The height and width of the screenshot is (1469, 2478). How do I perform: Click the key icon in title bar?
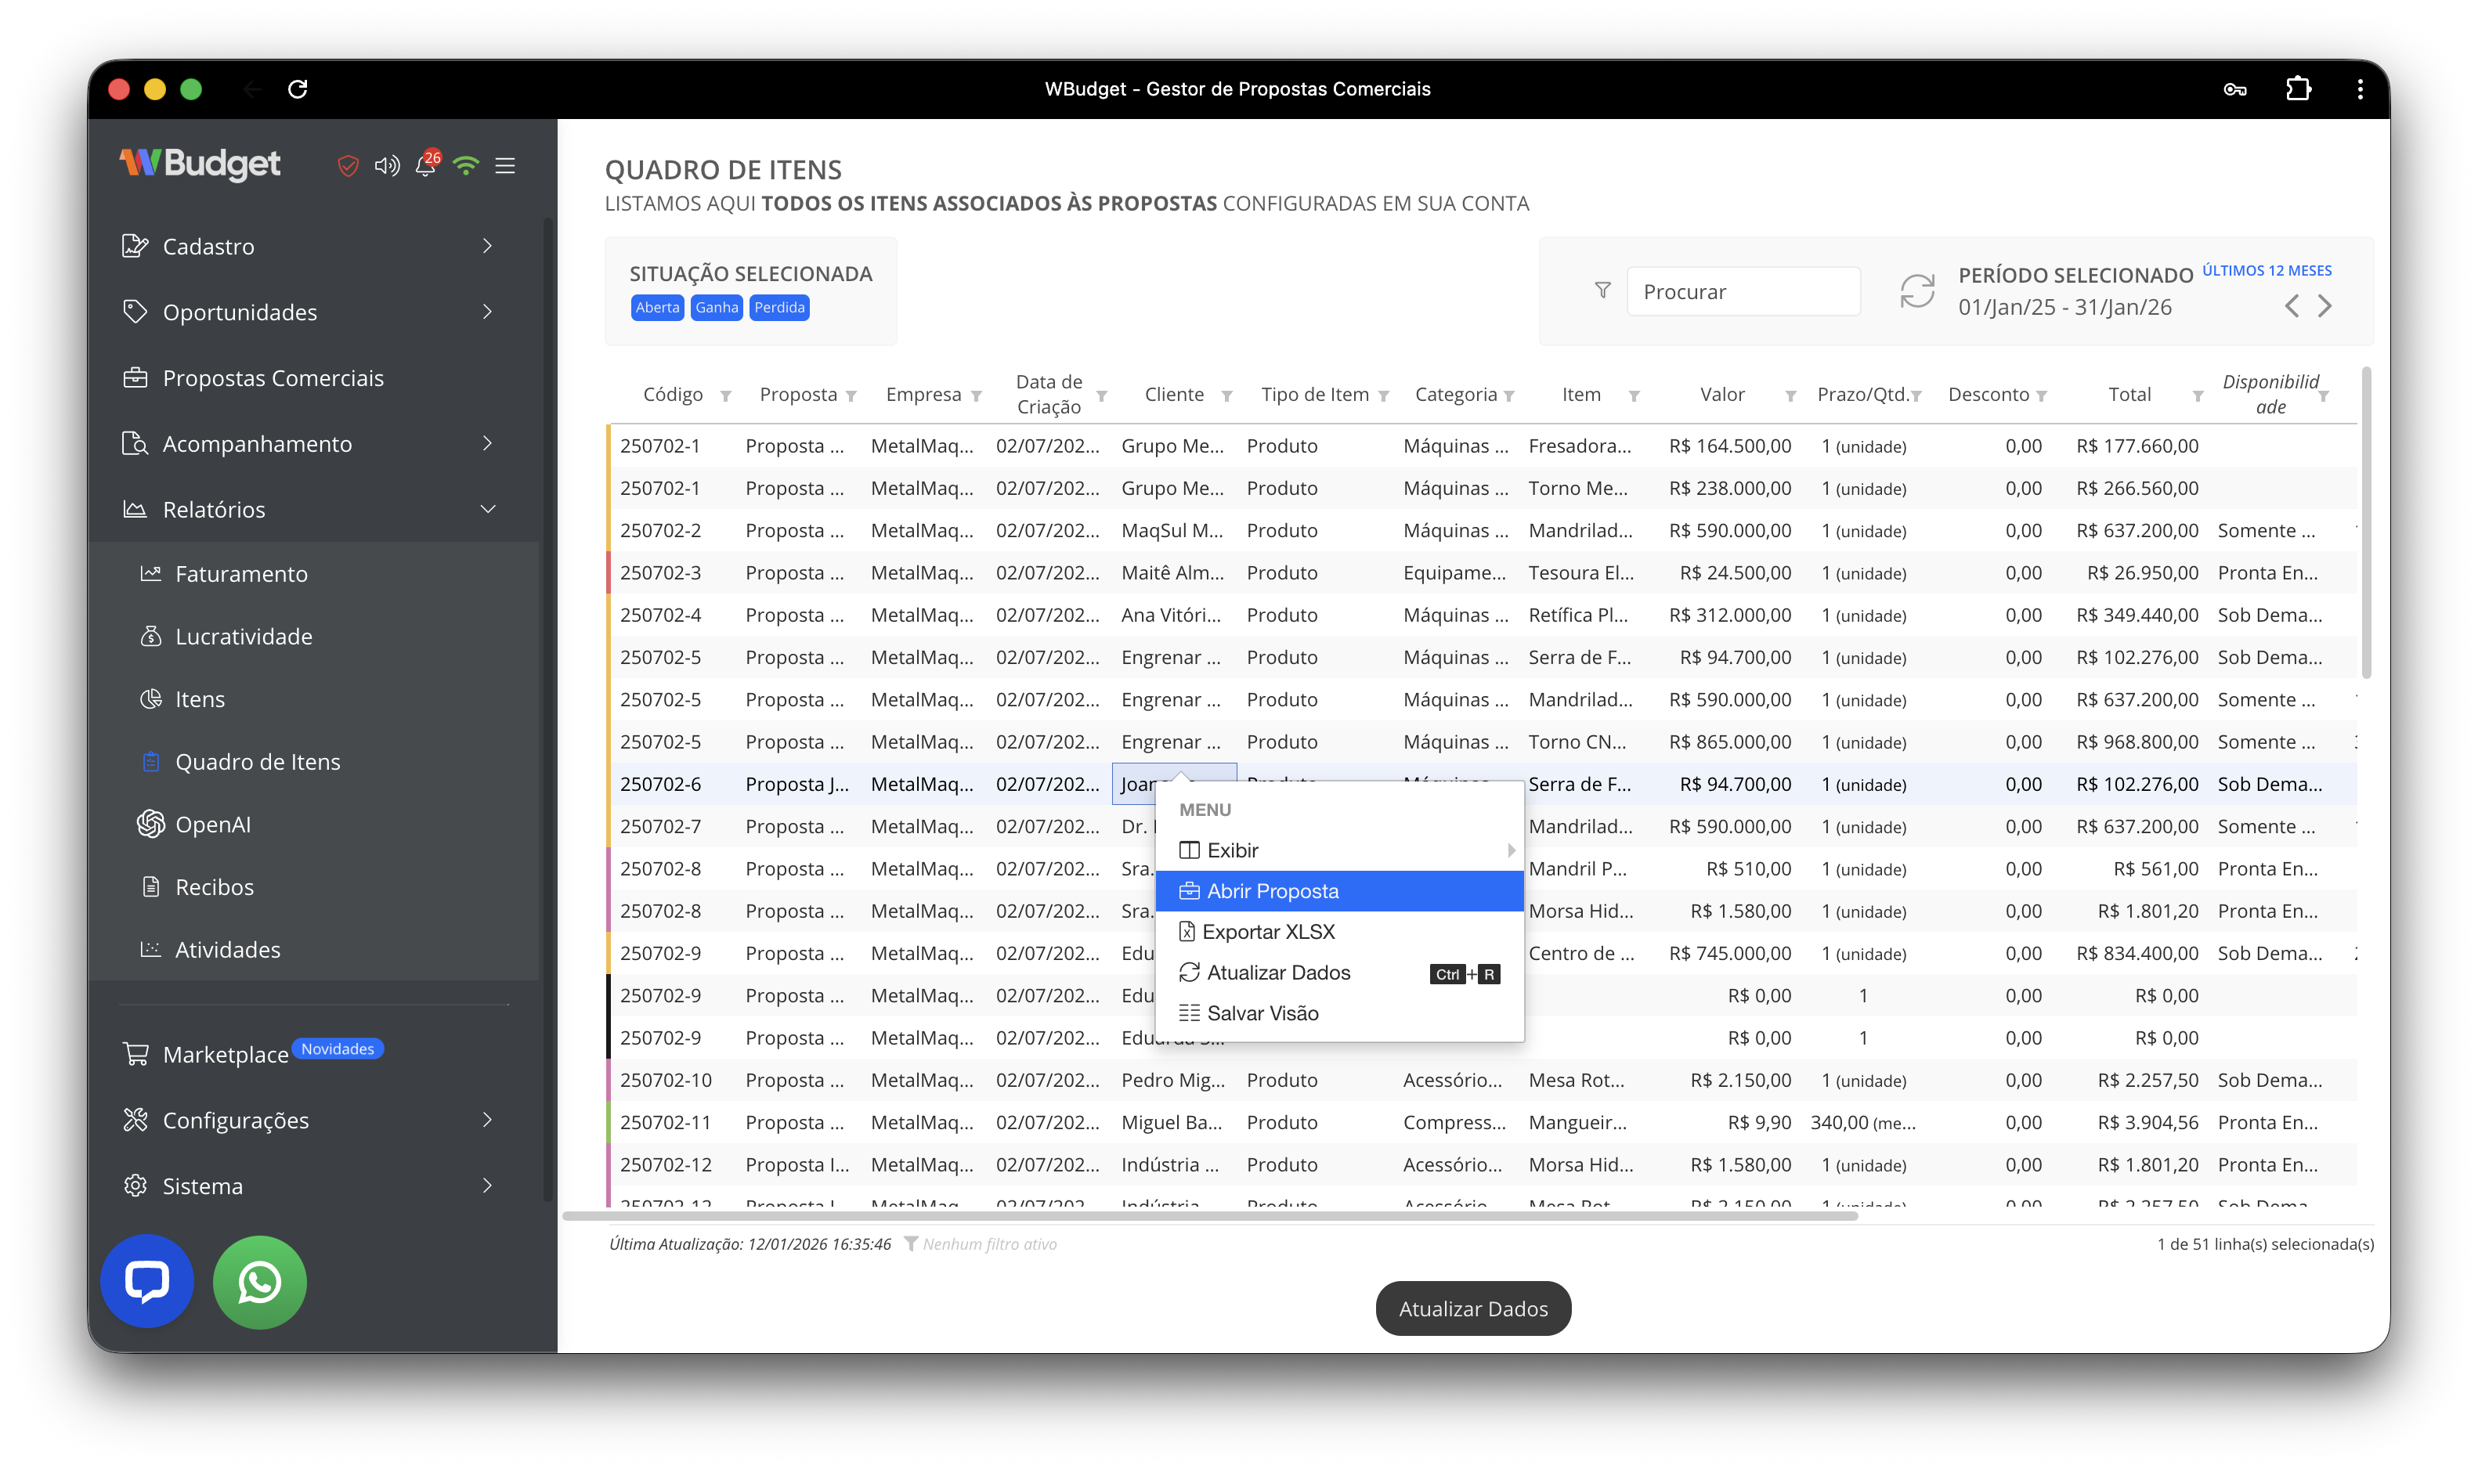pos(2234,89)
